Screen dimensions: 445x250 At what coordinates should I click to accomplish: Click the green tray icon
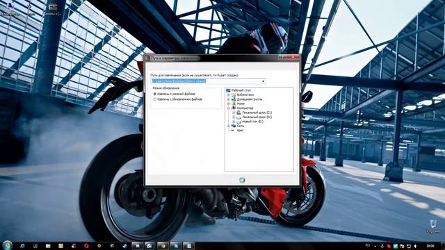396,247
